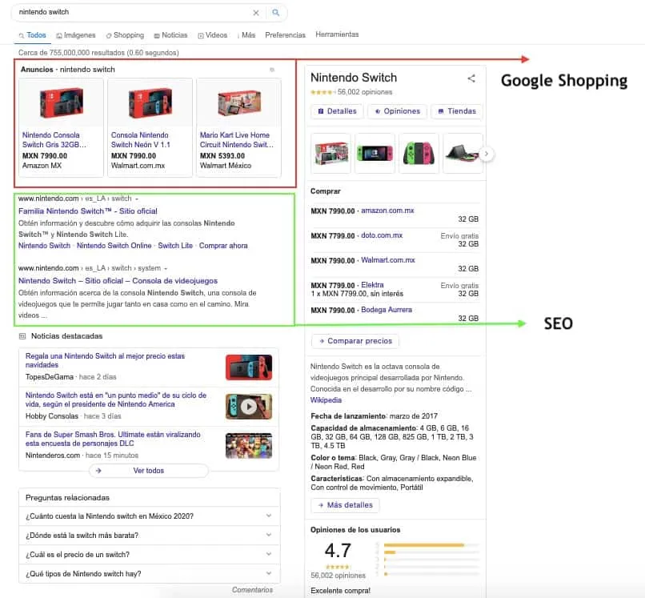Click the Más detalles button
The image size is (645, 598).
click(346, 505)
